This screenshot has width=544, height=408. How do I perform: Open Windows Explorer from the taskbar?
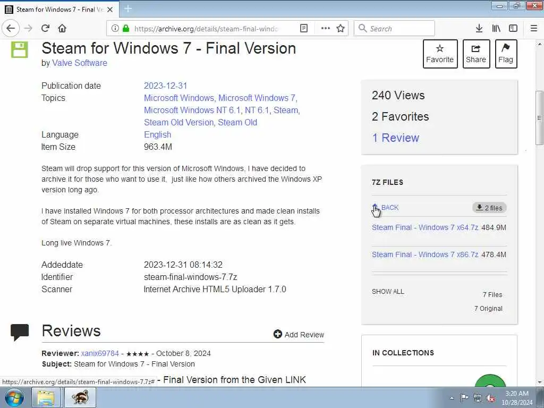pyautogui.click(x=46, y=397)
